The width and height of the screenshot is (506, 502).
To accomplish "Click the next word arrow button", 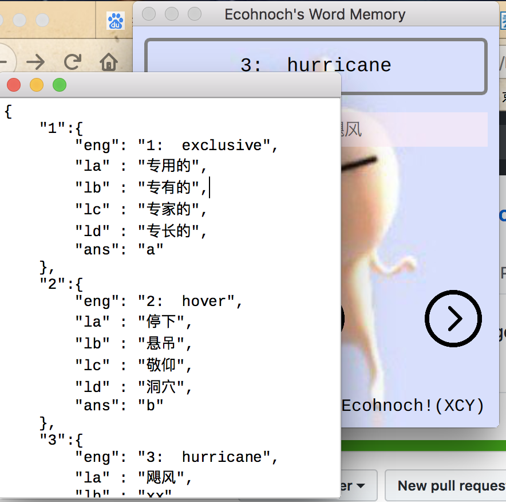I will [453, 319].
